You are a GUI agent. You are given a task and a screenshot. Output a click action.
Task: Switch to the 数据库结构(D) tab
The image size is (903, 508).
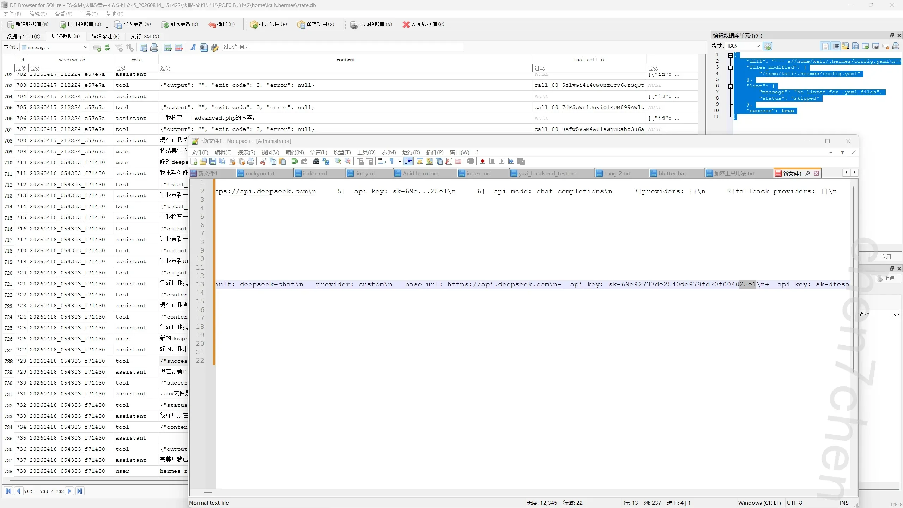(x=23, y=36)
